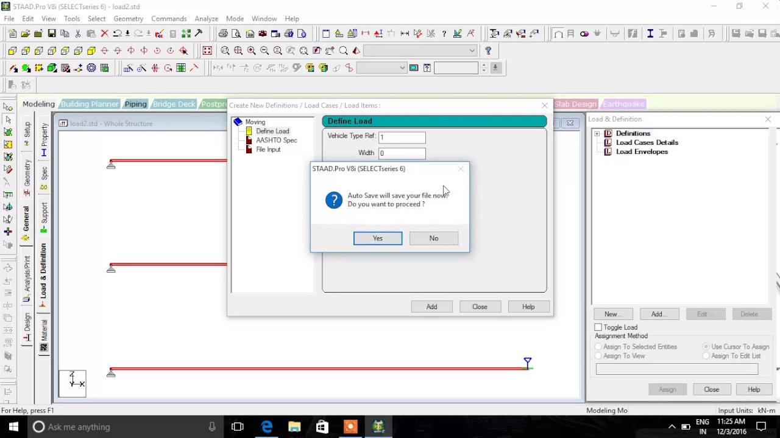Switch to Piping tab
Image resolution: width=780 pixels, height=438 pixels.
[135, 104]
